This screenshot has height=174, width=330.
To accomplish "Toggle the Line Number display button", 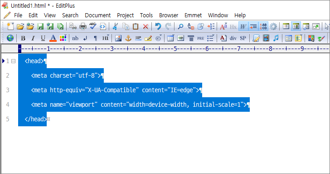I will [263, 26].
